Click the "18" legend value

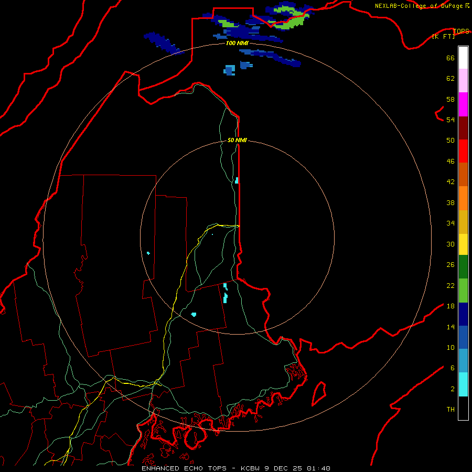(450, 306)
